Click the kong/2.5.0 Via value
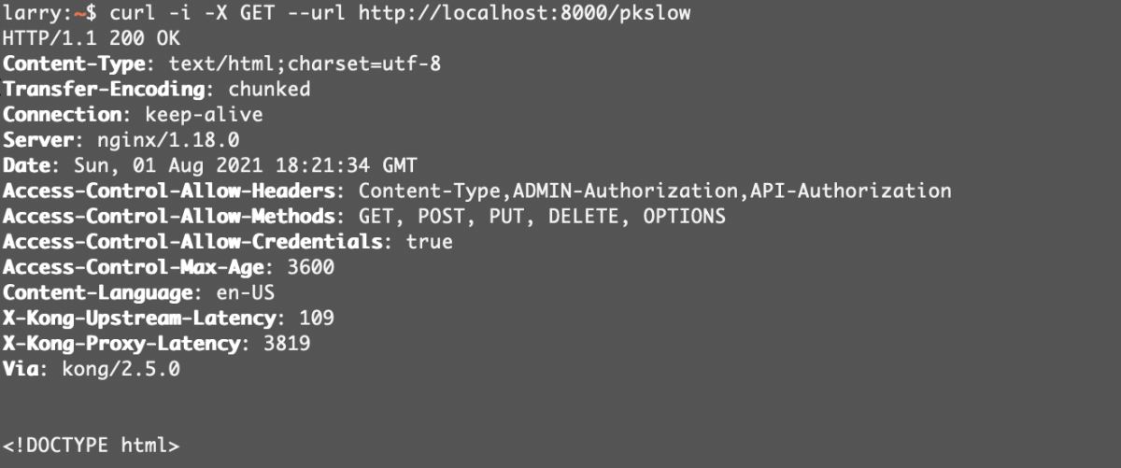The image size is (1121, 468). click(x=121, y=368)
